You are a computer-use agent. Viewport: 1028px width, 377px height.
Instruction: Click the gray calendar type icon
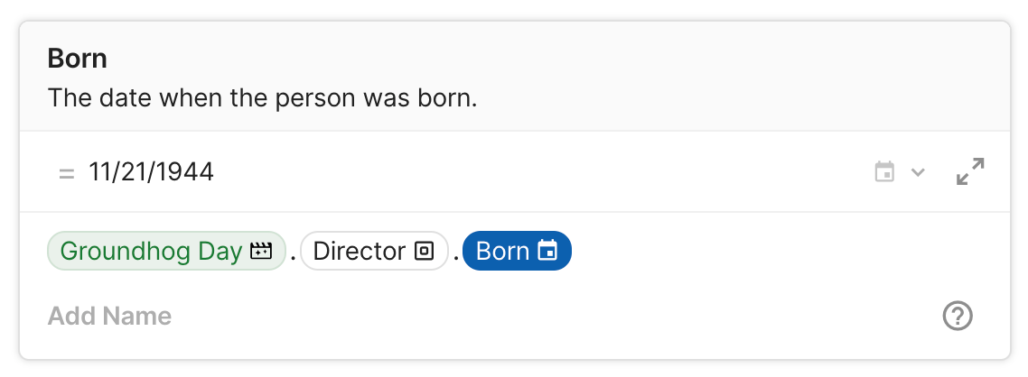pos(884,171)
